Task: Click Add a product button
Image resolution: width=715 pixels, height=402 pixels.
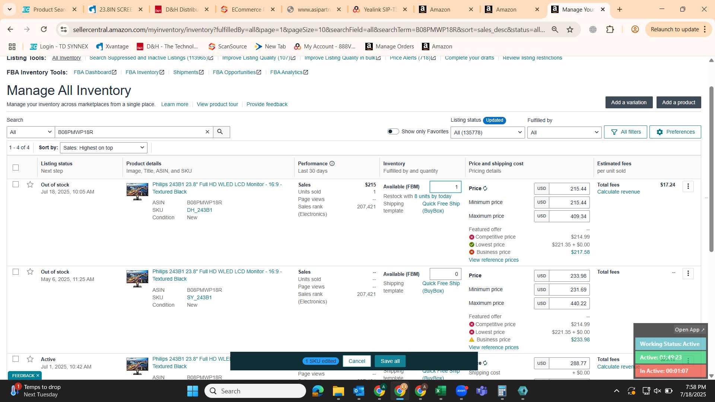Action: click(679, 102)
